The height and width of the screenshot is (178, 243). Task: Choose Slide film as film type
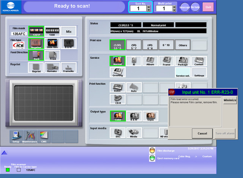point(52,44)
